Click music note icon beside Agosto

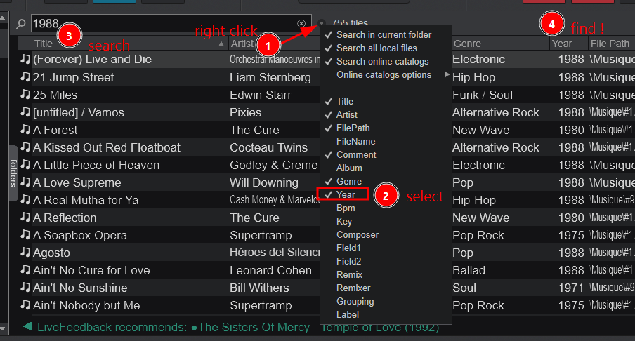(x=25, y=253)
